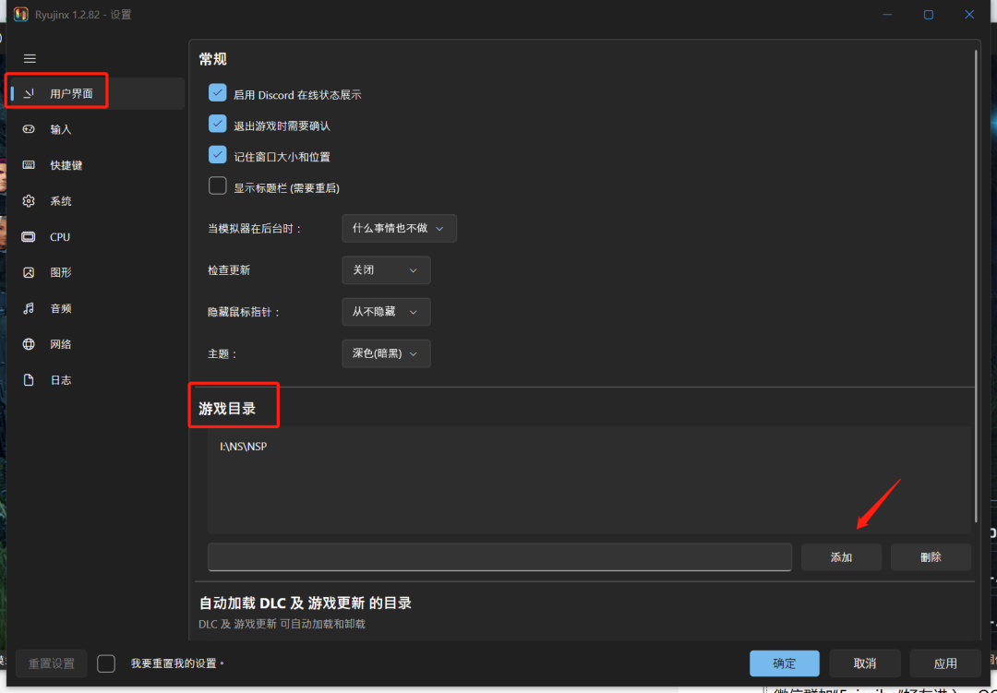The image size is (997, 693).
Task: Open the music note icon for 音频
Action: tap(30, 308)
